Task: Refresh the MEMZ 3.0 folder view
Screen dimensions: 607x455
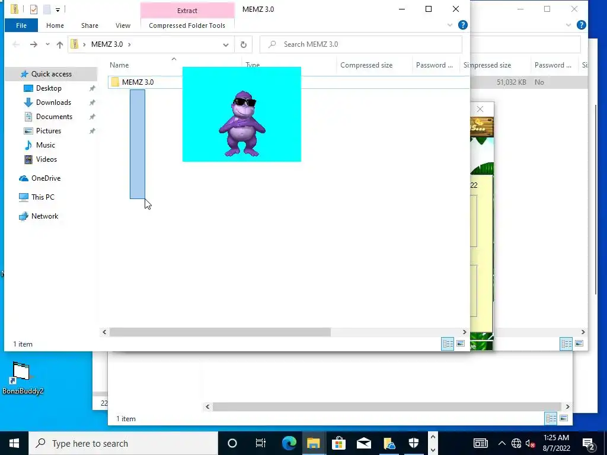Action: click(x=244, y=44)
